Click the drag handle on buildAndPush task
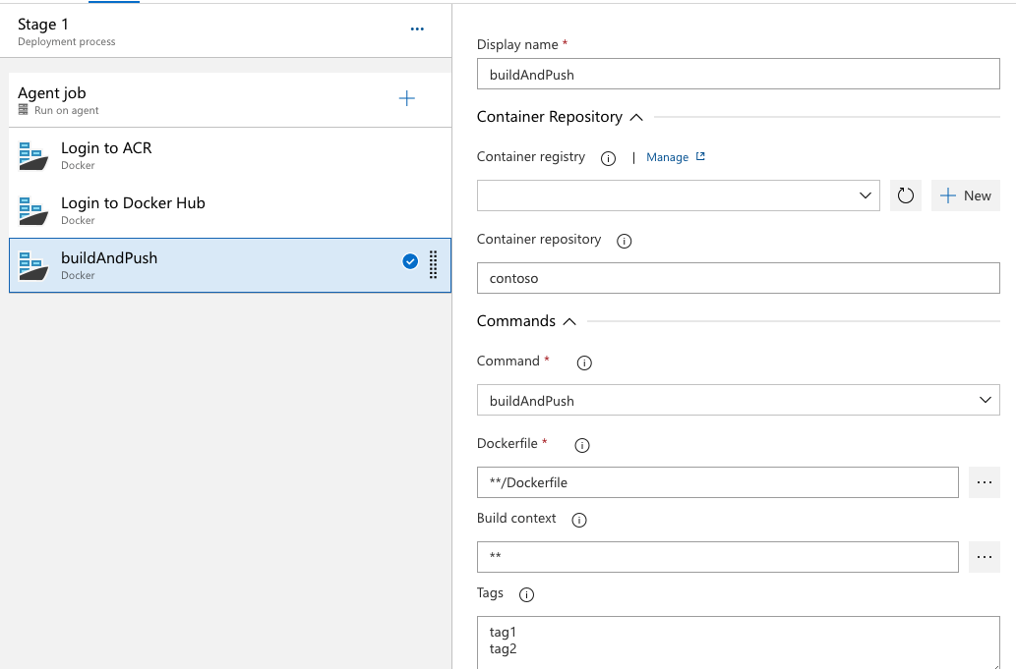 tap(434, 264)
